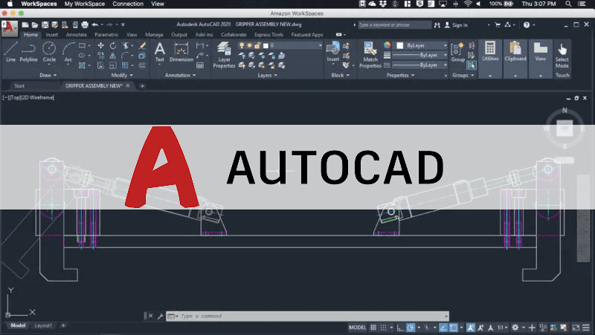Viewport: 595px width, 335px height.
Task: Select the Polyline tool
Action: click(28, 51)
